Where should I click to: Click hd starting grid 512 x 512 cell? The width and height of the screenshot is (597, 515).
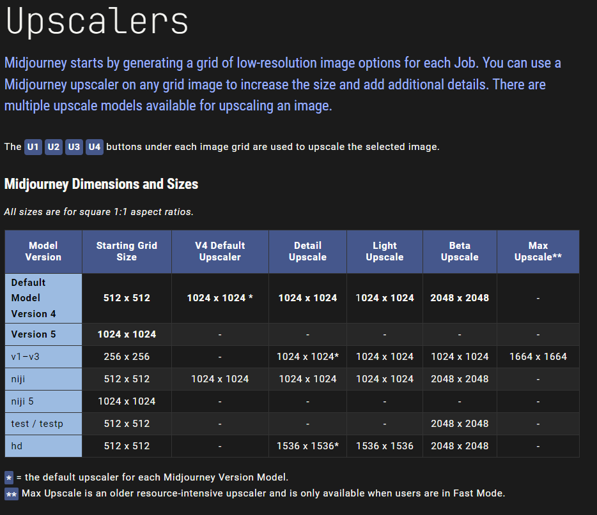127,446
